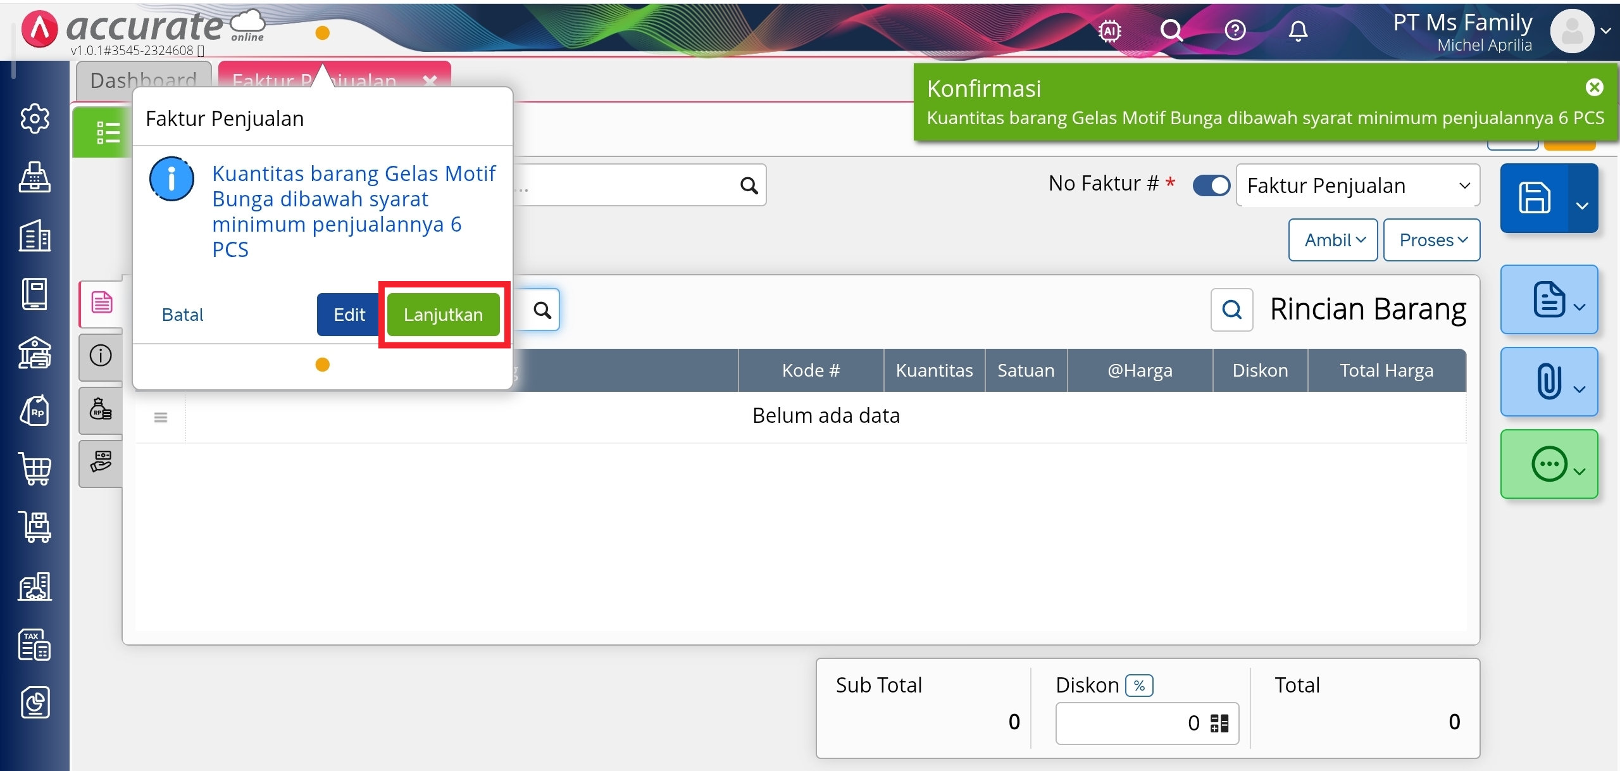The width and height of the screenshot is (1620, 771).
Task: Open settings gear in sidebar
Action: pyautogui.click(x=35, y=118)
